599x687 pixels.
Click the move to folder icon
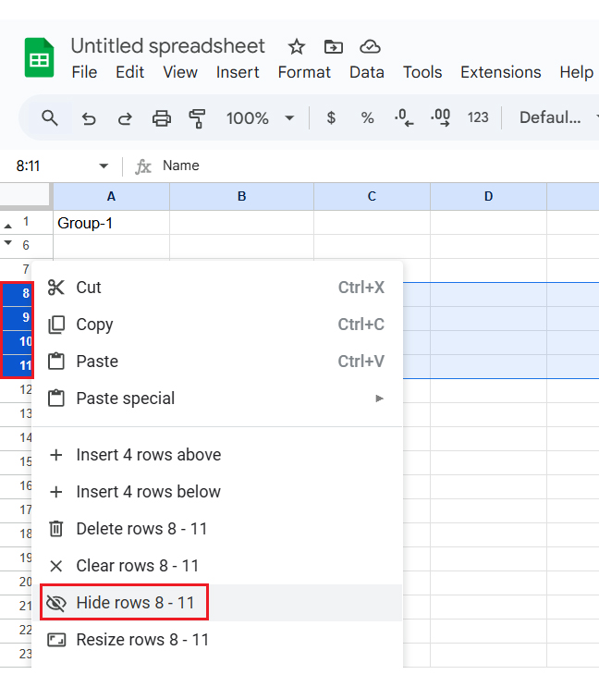(x=333, y=46)
